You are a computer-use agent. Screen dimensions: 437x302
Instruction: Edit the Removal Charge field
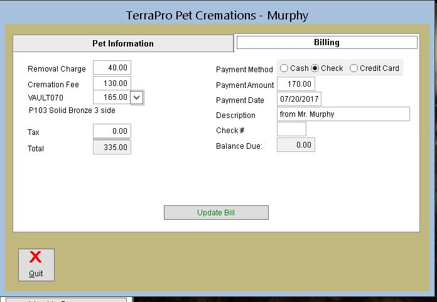pyautogui.click(x=112, y=68)
